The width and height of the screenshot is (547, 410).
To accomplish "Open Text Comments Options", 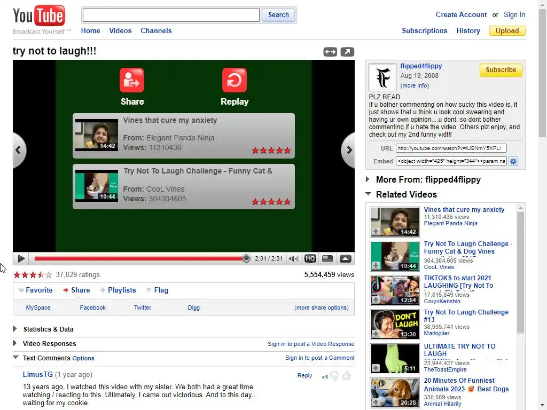I will click(x=83, y=358).
